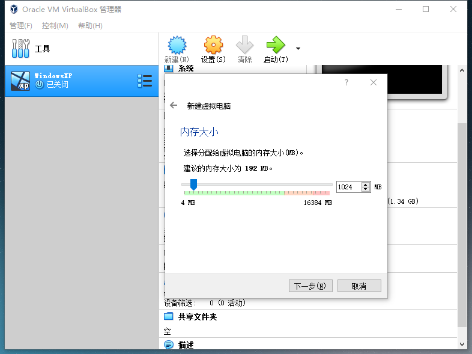Click the 16384 MB maximum label
This screenshot has width=472, height=354.
(x=318, y=203)
